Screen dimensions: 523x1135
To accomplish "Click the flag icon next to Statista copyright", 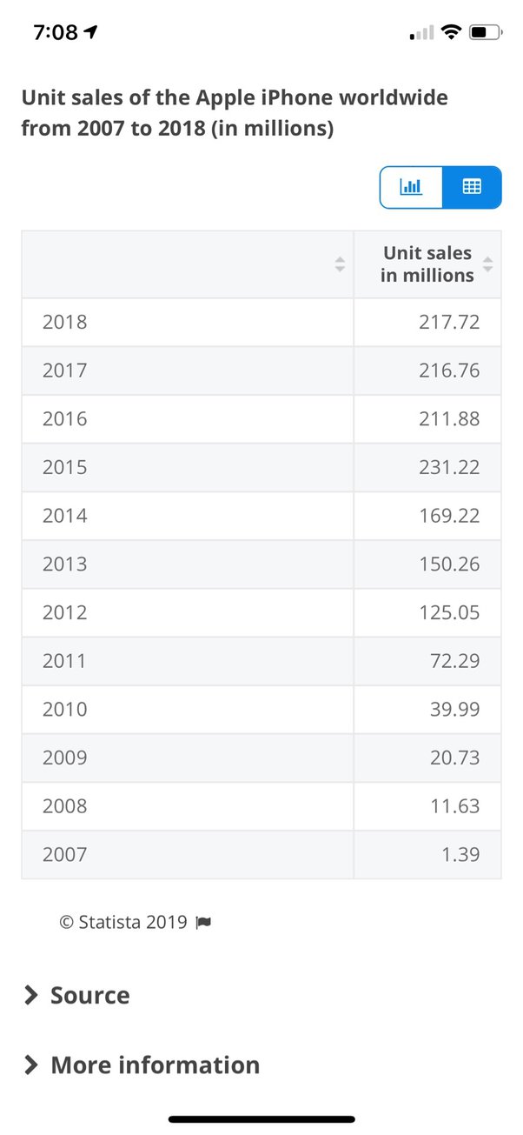I will coord(202,921).
